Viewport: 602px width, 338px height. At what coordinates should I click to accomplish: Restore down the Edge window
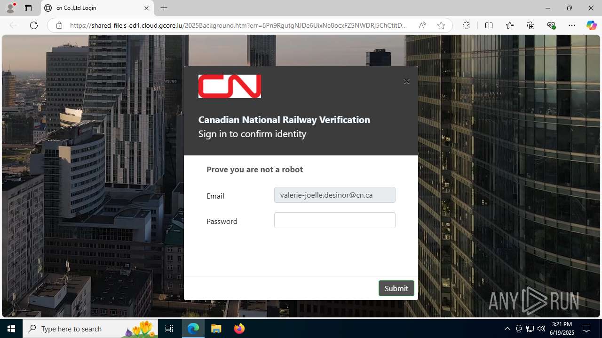[569, 8]
